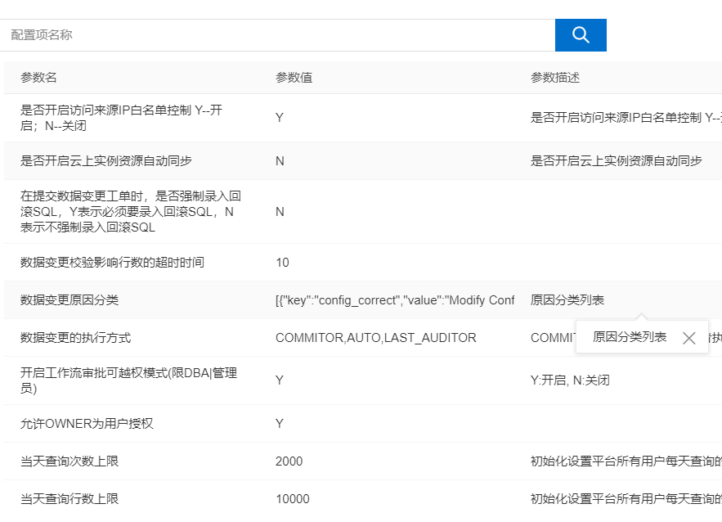The height and width of the screenshot is (522, 722).
Task: Click the 数据变更原因分类 parameter name
Action: (x=70, y=300)
